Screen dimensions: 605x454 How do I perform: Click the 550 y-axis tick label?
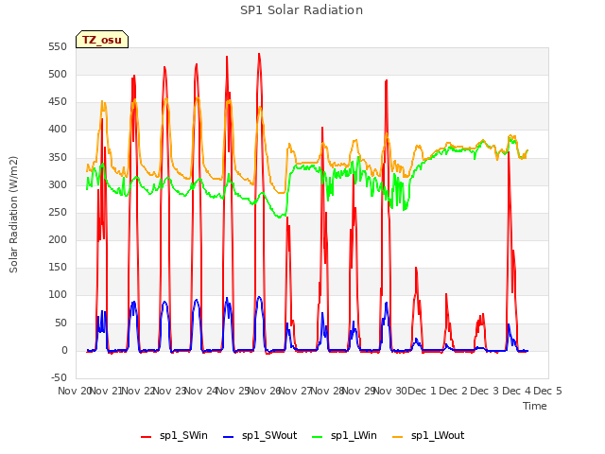(x=58, y=46)
